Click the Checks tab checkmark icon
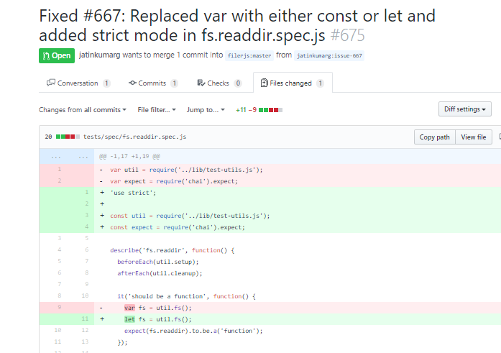Viewport: 501px width, 353px height. pos(201,83)
